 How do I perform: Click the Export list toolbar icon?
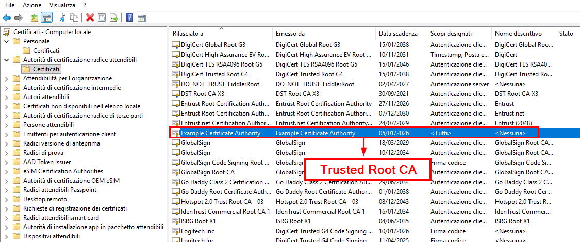(113, 18)
